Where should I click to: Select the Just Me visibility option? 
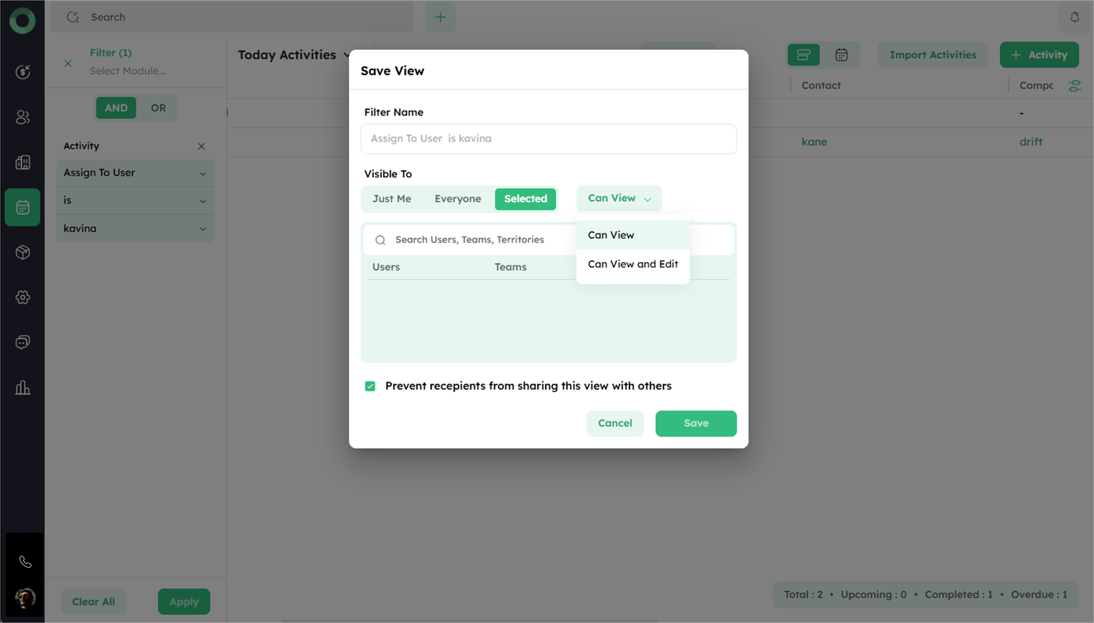[391, 199]
